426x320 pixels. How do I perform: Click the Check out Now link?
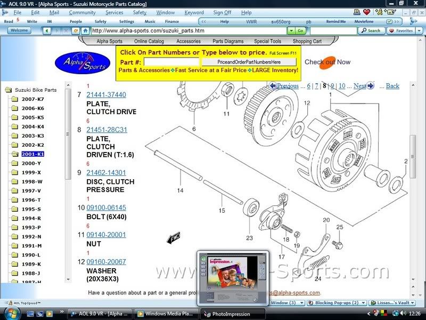(327, 62)
